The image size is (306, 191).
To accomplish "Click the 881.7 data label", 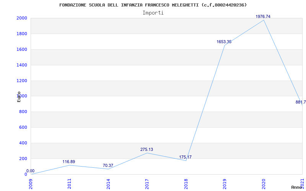I will 301,102.
